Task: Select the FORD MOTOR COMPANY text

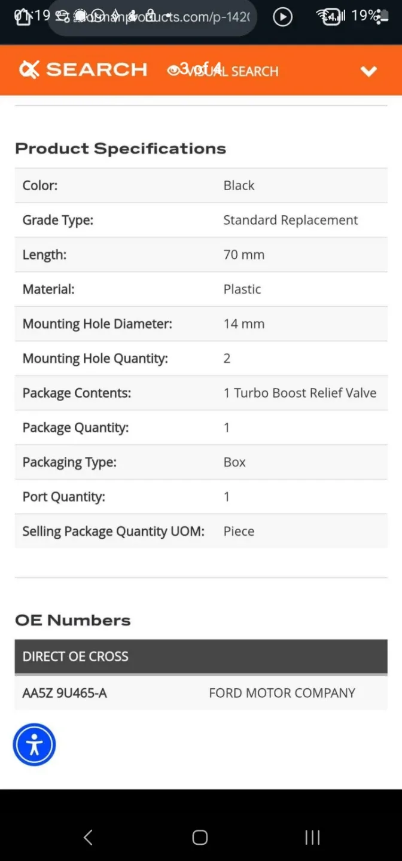Action: (x=282, y=692)
